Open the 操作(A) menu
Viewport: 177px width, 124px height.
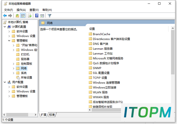tap(21, 10)
